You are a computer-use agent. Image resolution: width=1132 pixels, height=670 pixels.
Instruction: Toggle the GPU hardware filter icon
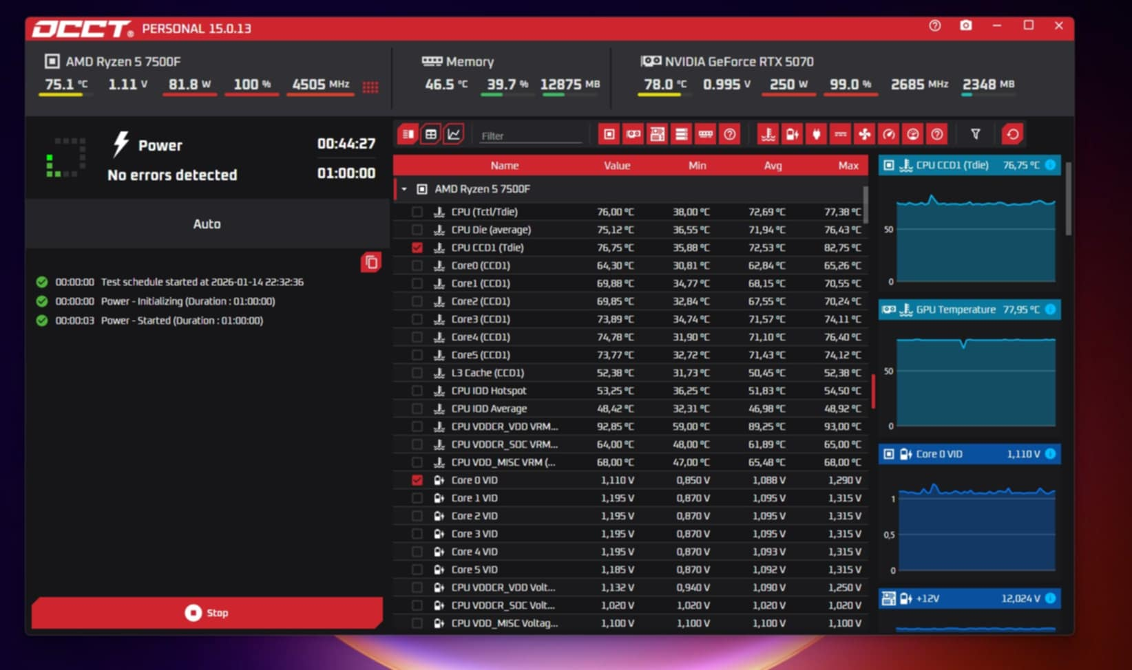pyautogui.click(x=633, y=134)
